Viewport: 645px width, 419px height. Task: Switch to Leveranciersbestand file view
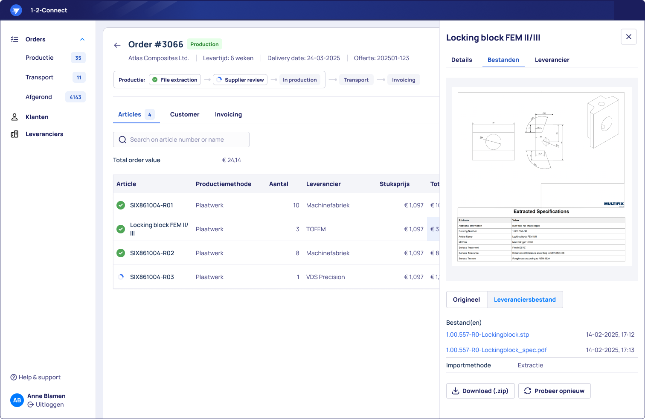point(525,300)
